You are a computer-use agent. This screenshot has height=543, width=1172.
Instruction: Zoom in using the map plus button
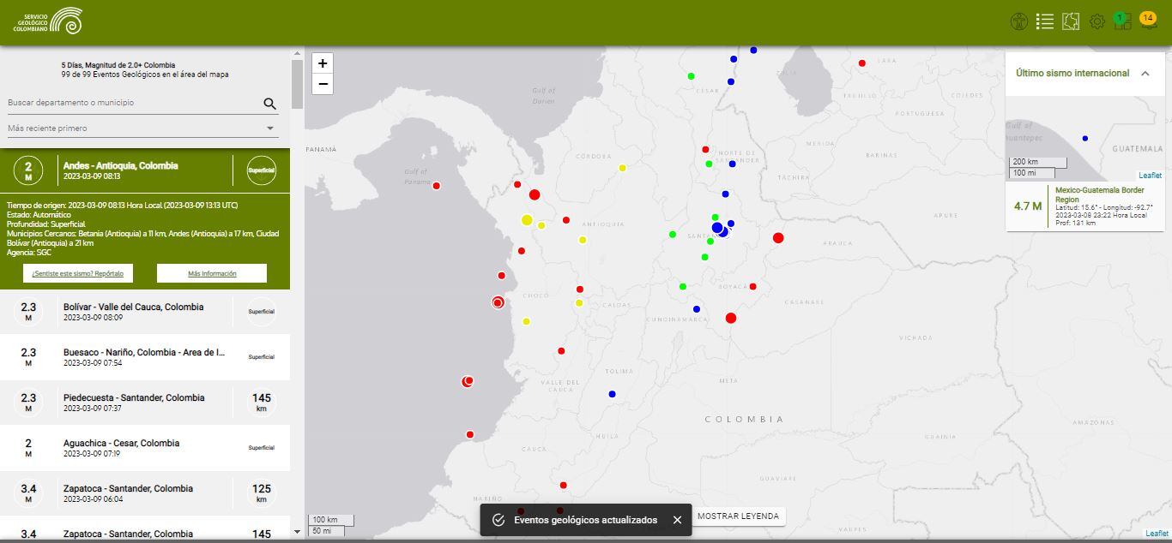pyautogui.click(x=322, y=63)
